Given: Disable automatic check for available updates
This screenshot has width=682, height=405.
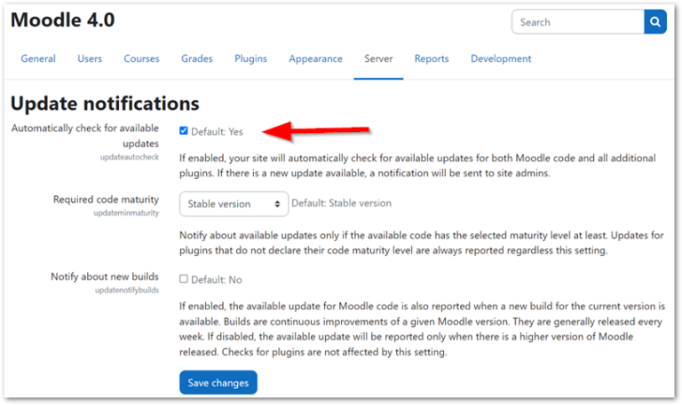Looking at the screenshot, I should 184,131.
